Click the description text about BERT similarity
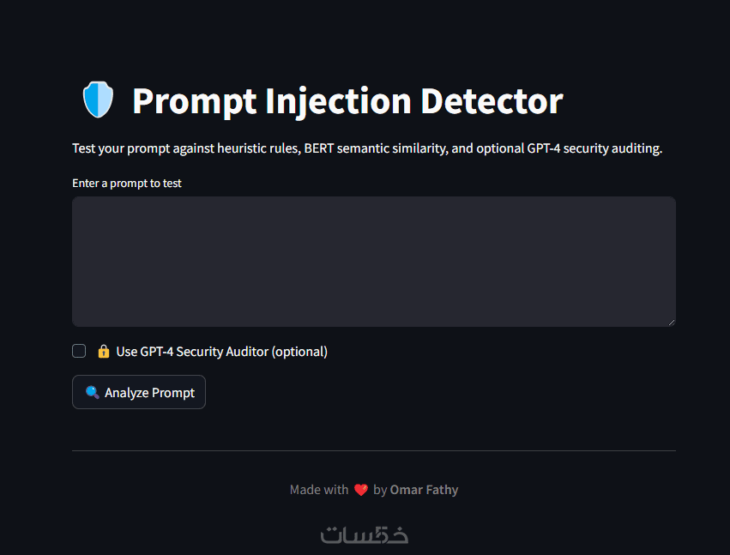Image resolution: width=730 pixels, height=555 pixels. coord(367,148)
